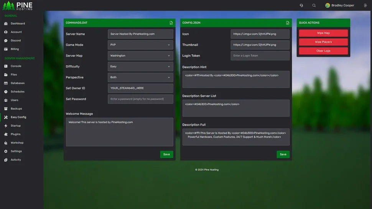Open the Game Mode dropdown showing PVP
This screenshot has height=209, width=372.
pos(140,45)
